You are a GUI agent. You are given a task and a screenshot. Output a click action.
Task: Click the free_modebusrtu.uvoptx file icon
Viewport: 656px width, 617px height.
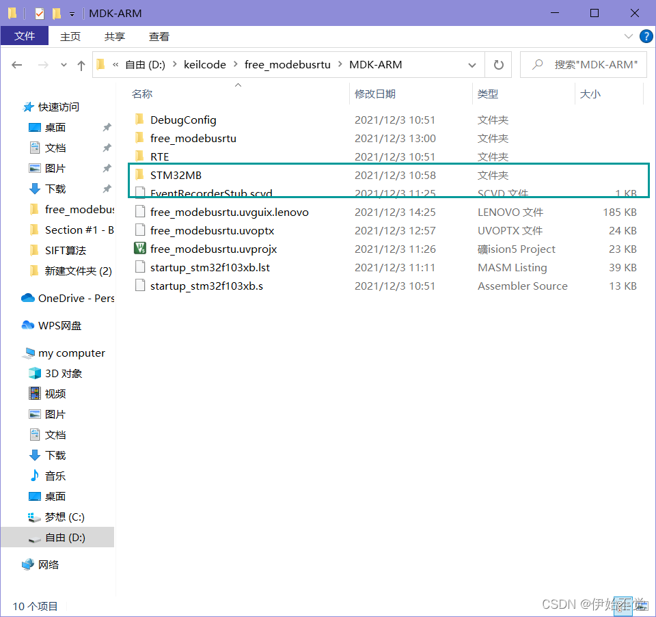click(x=140, y=230)
